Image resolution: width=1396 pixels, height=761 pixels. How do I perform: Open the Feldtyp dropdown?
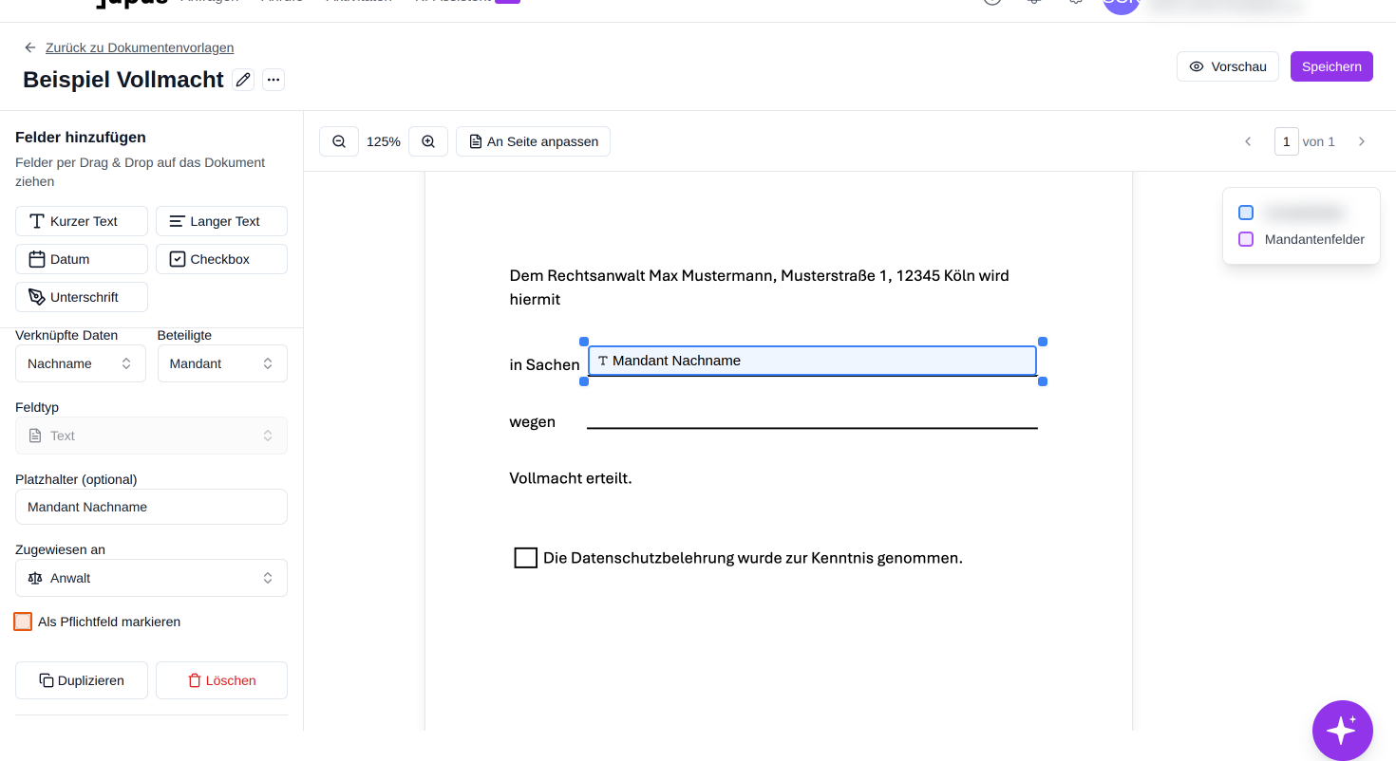tap(151, 436)
